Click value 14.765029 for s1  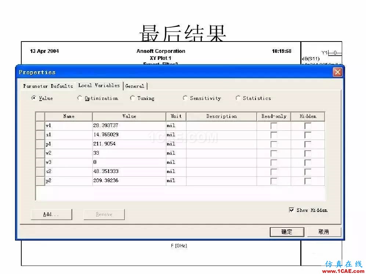click(129, 135)
